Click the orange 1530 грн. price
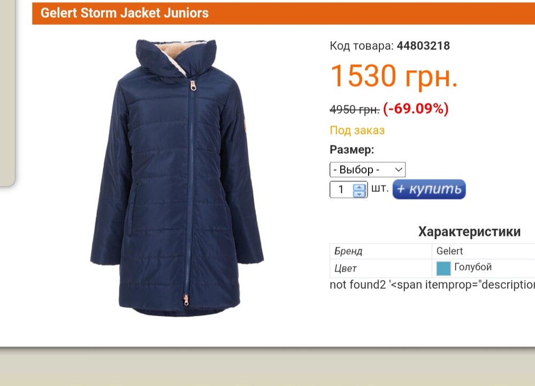The width and height of the screenshot is (535, 386). 394,76
